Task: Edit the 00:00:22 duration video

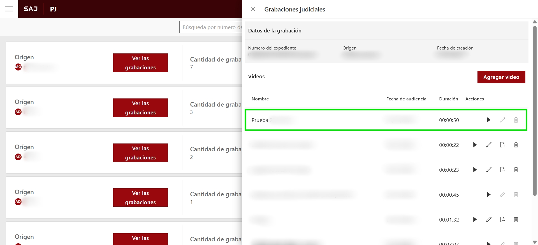Action: click(x=489, y=145)
